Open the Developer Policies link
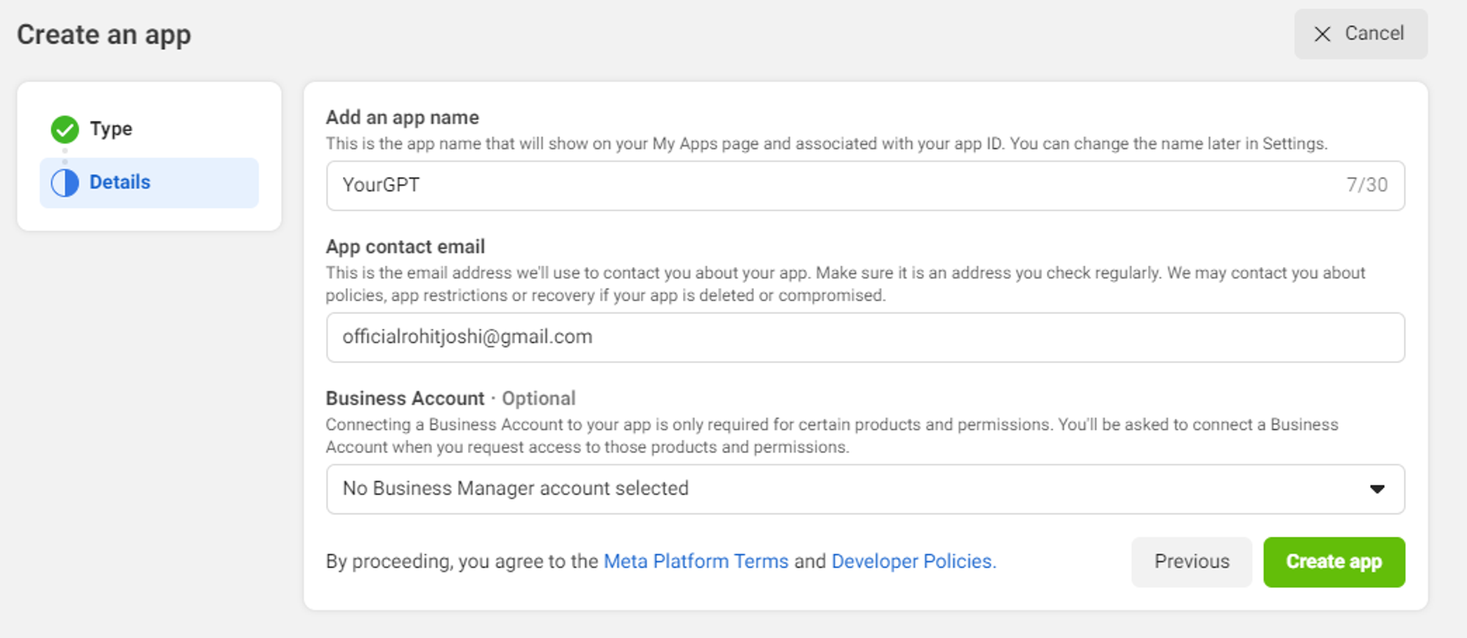The width and height of the screenshot is (1467, 638). [912, 562]
